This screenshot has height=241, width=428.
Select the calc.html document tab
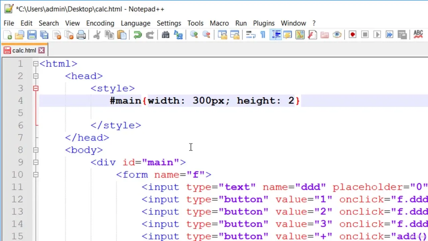tap(24, 50)
